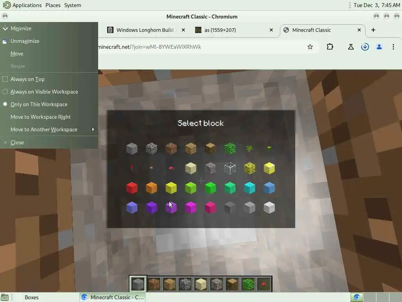Screen dimensions: 402x302
Task: Open the Applications menu in the top panel
Action: pyautogui.click(x=22, y=5)
